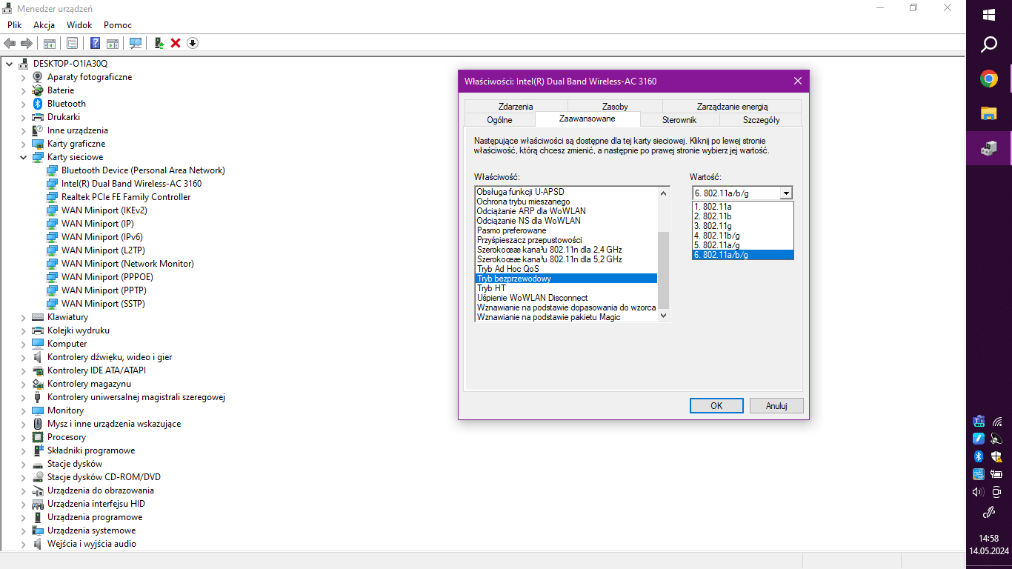Open the Properties toolbar icon

click(x=72, y=43)
